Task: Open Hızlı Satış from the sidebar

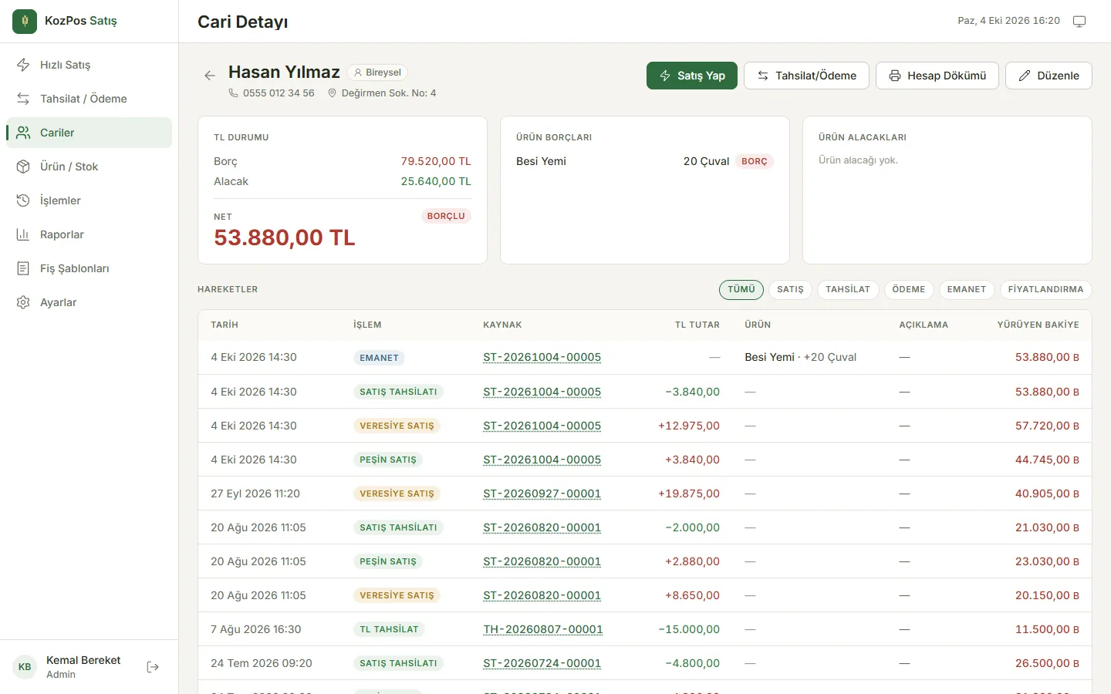Action: point(89,65)
